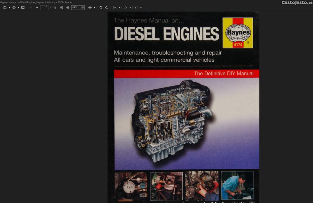
Task: Select the cursor selection tool
Action: 125,8
